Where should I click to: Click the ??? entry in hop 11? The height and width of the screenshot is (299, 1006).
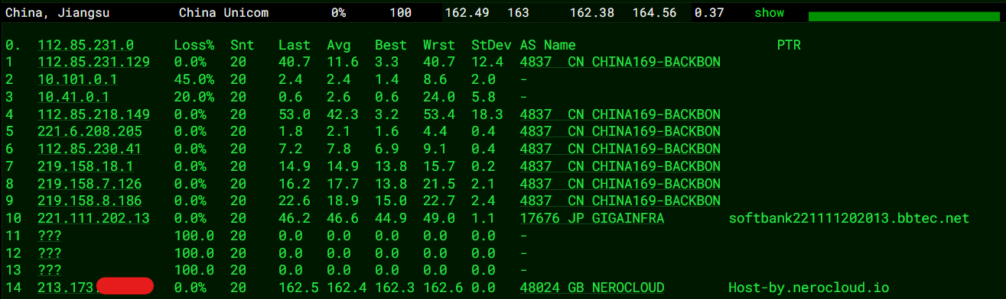(x=50, y=235)
